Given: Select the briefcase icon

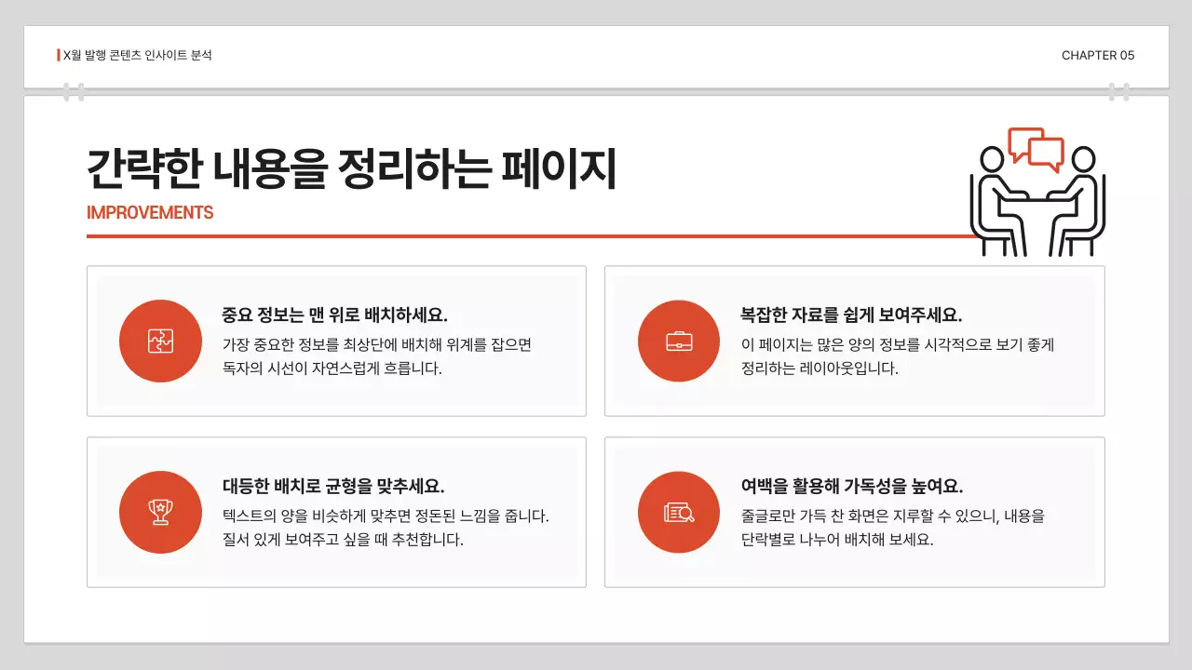Looking at the screenshot, I should 677,341.
